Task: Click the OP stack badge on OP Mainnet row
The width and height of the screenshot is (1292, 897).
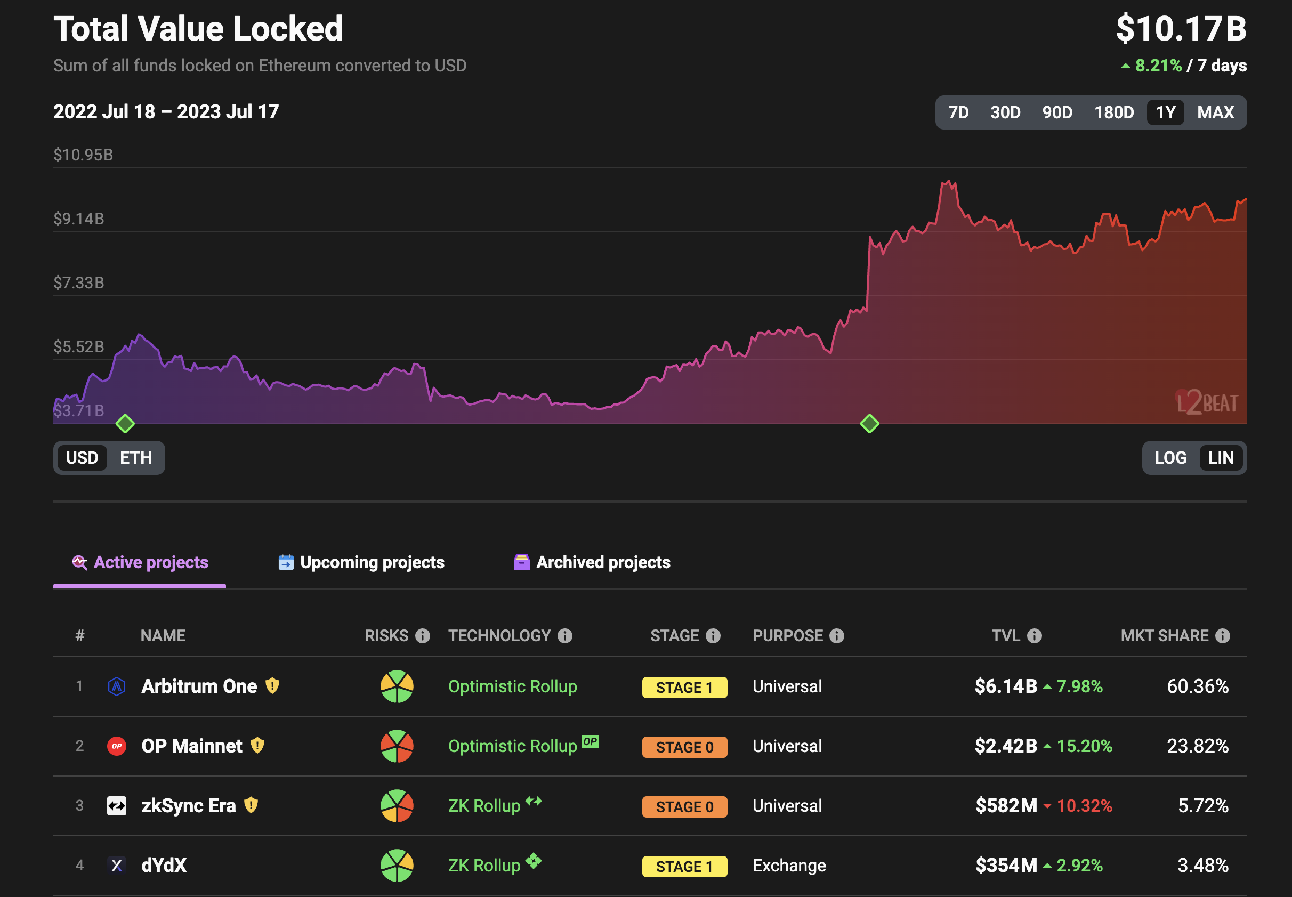Action: coord(590,741)
